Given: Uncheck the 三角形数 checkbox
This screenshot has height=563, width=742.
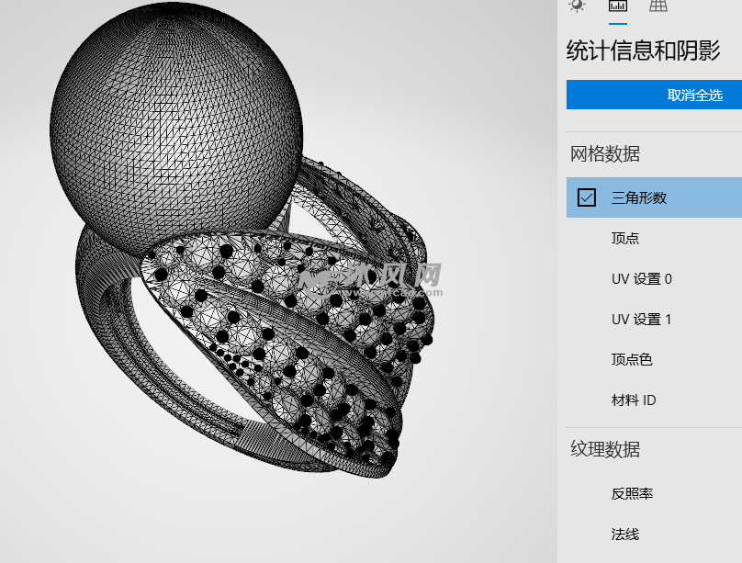Looking at the screenshot, I should 587,197.
